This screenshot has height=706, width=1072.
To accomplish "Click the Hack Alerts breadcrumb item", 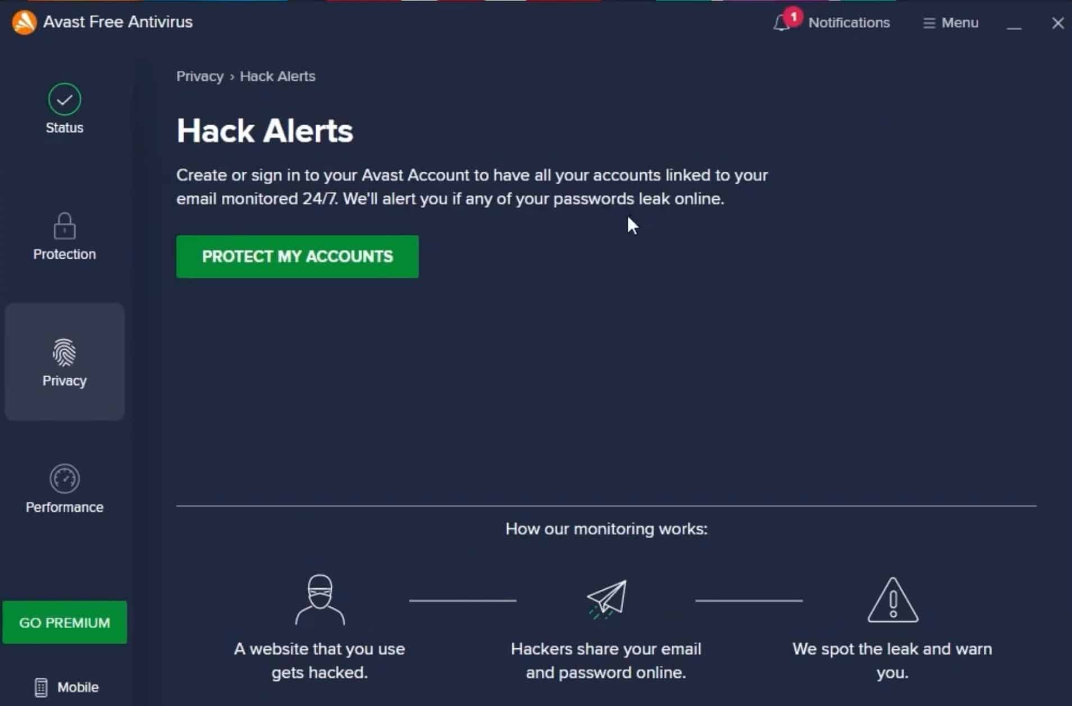I will pos(277,76).
